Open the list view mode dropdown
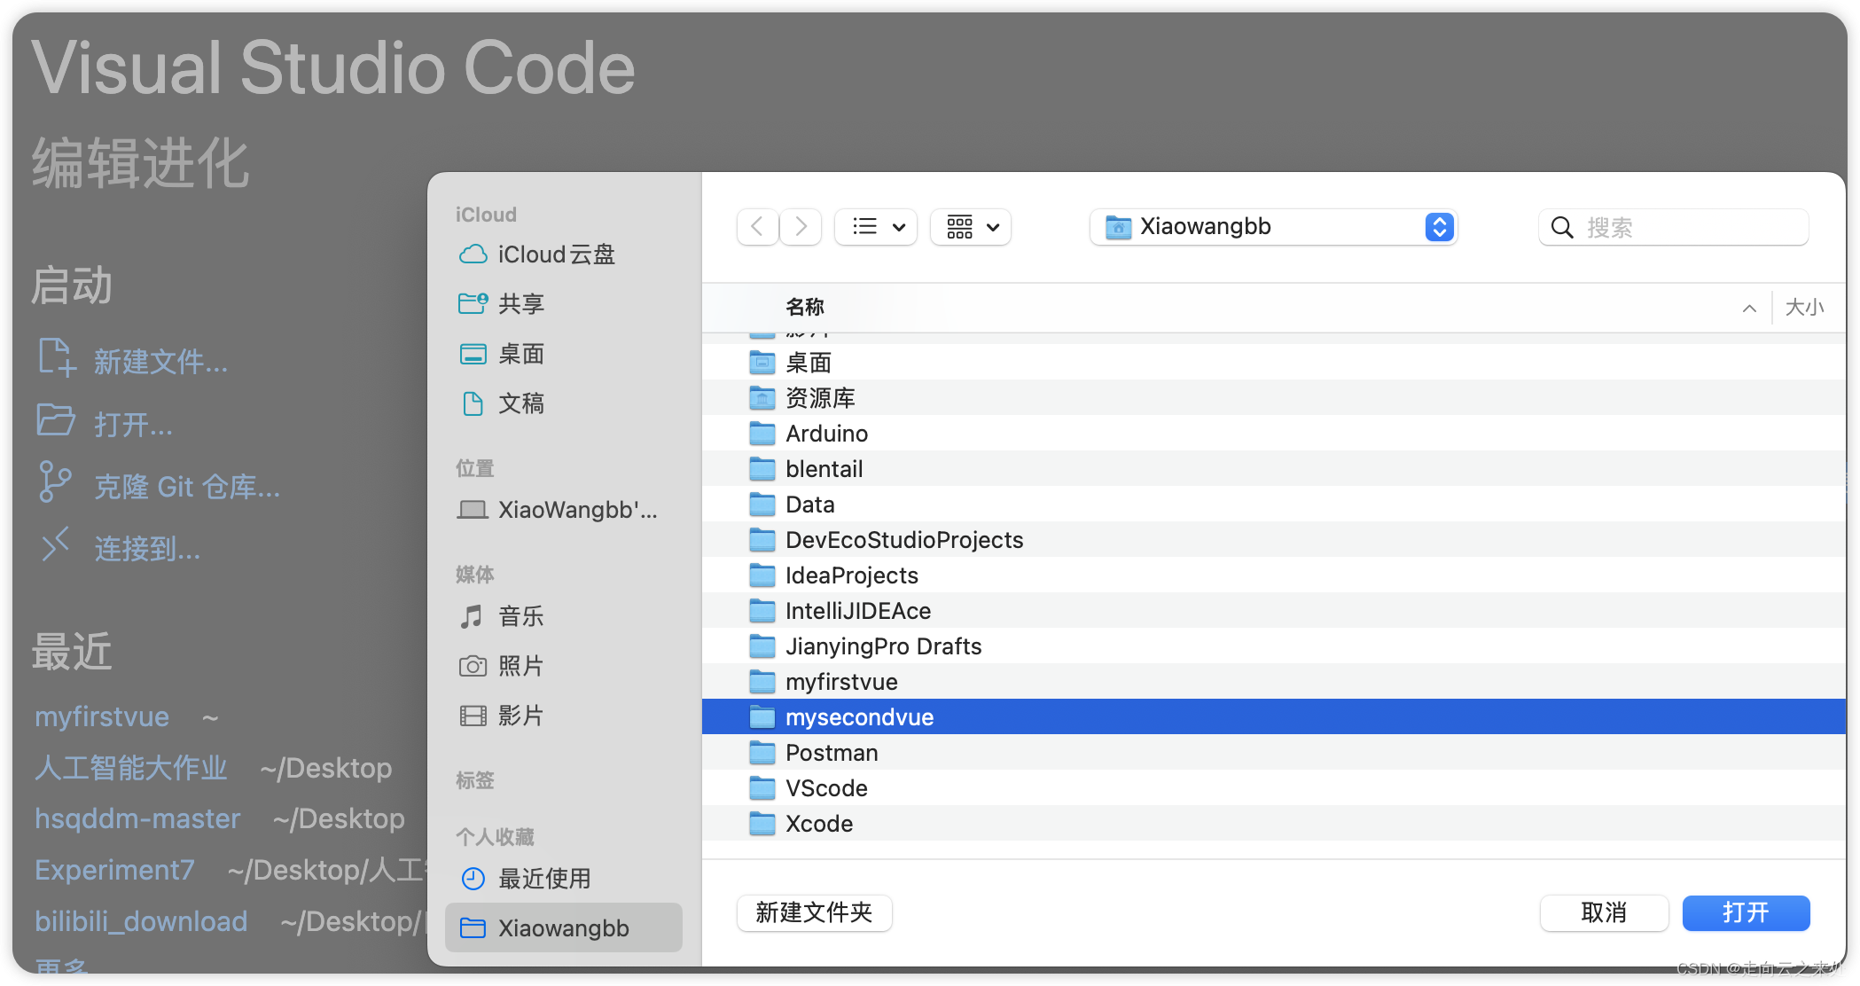Image resolution: width=1860 pixels, height=986 pixels. [876, 227]
